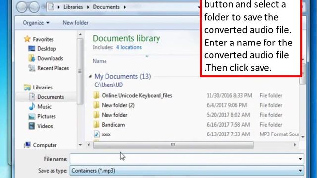The image size is (317, 178).
Task: Click the document icon in address bar
Action: pyautogui.click(x=52, y=7)
